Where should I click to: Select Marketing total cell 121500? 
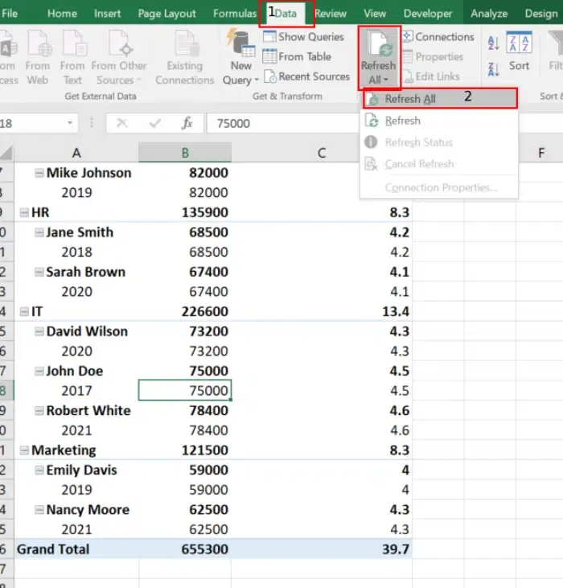point(185,450)
